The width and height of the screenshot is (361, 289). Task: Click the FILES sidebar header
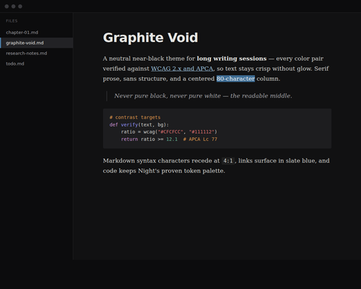click(12, 21)
